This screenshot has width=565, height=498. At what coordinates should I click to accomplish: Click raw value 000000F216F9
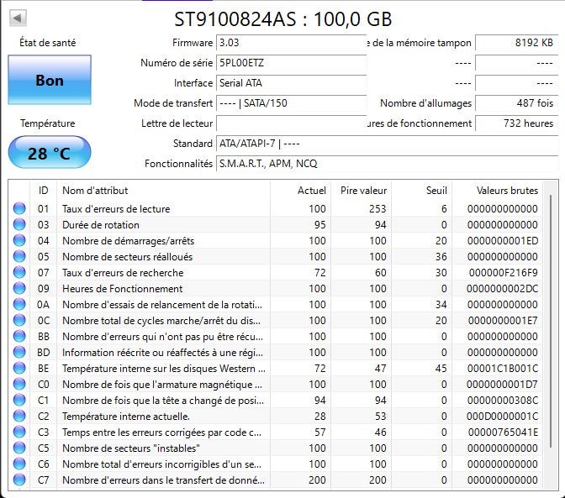[x=504, y=273]
